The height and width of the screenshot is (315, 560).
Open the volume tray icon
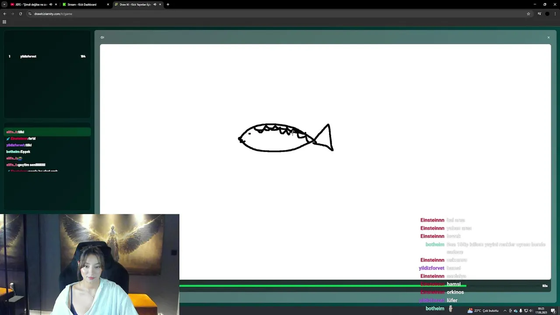click(x=531, y=311)
